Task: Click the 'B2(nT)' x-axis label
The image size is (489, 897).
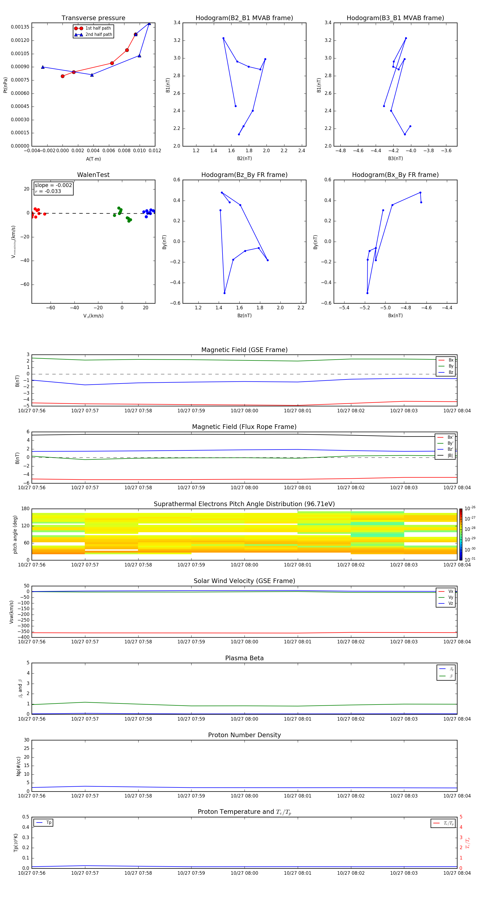Action: [x=244, y=158]
